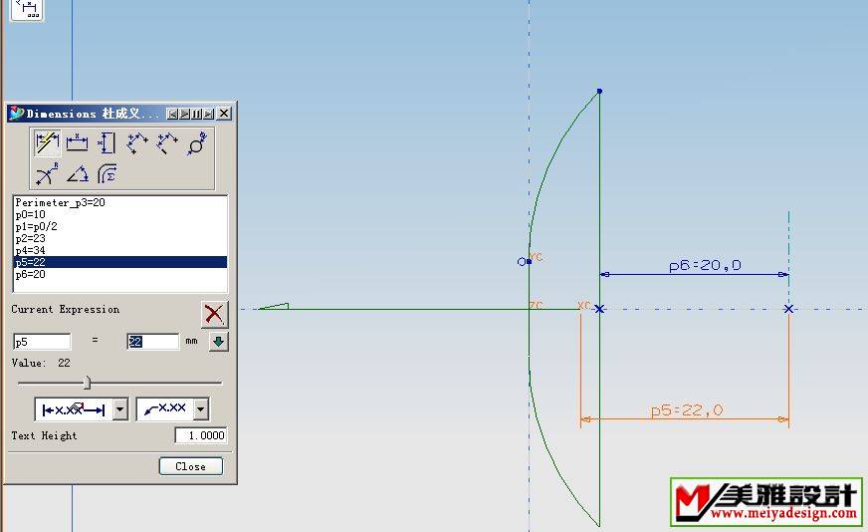Click the last title bar arrow button
This screenshot has height=532, width=868.
pos(209,114)
